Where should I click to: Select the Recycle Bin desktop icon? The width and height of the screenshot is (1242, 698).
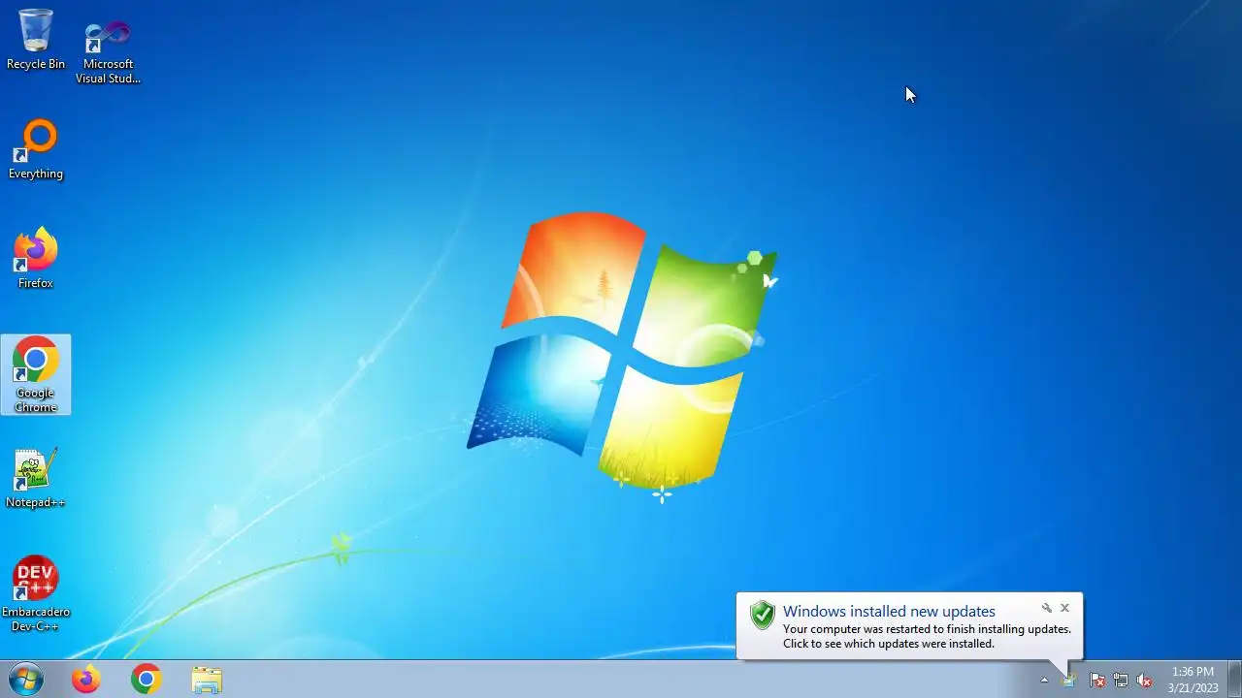(x=36, y=40)
